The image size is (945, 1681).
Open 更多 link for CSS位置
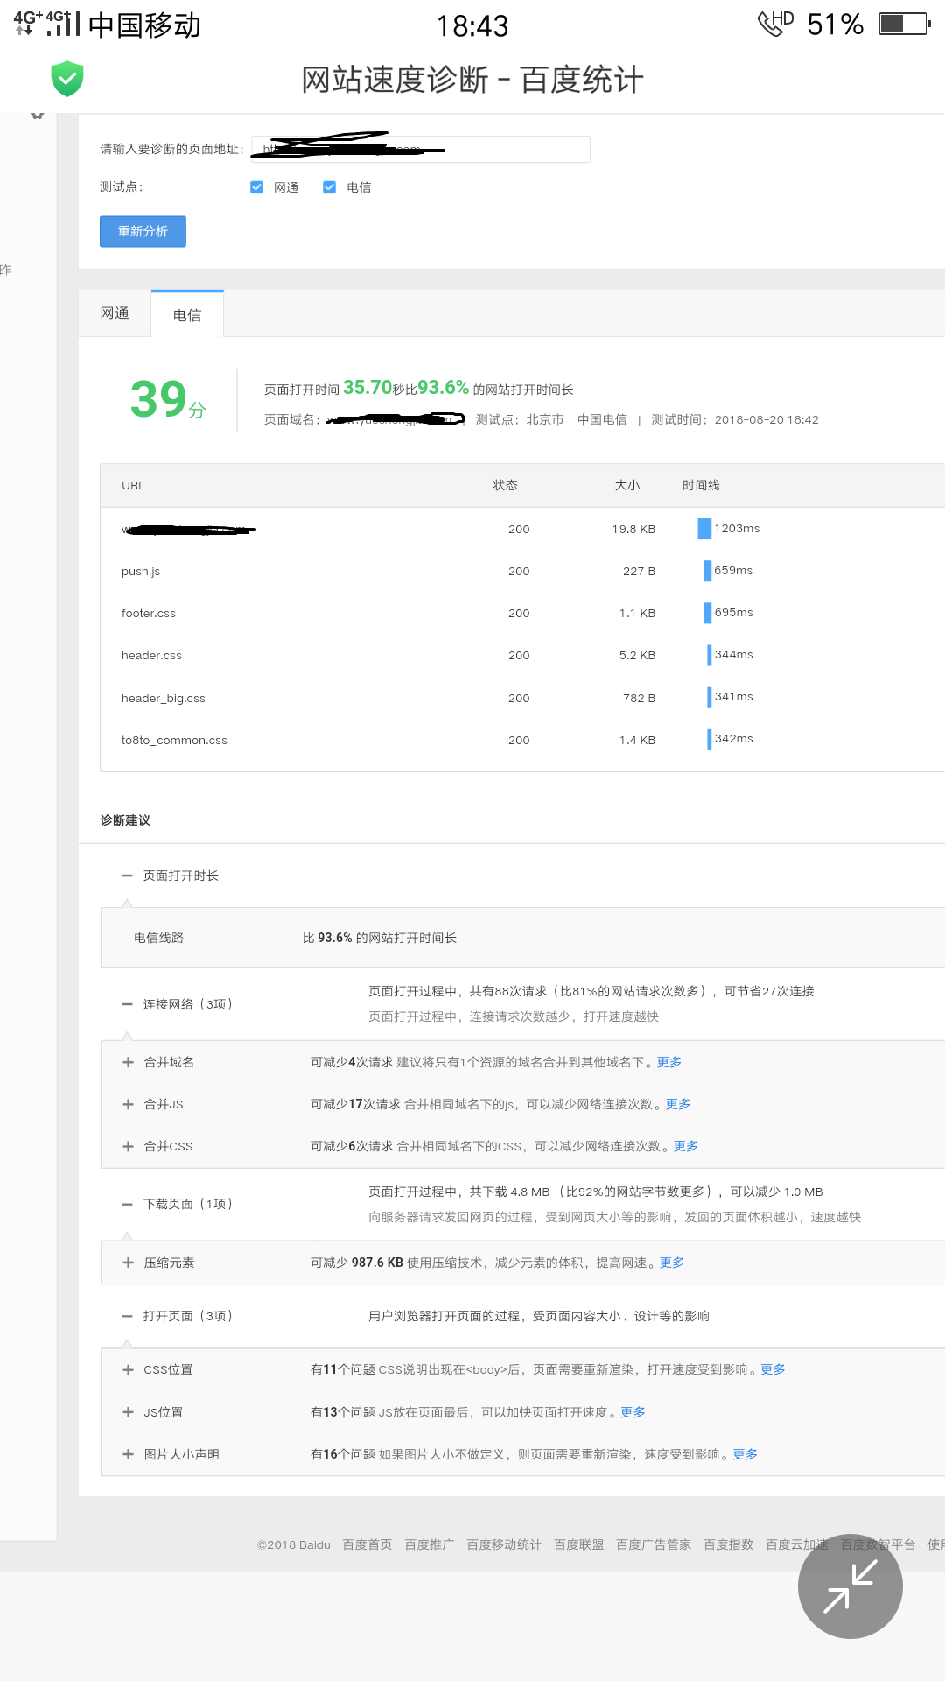pos(773,1369)
